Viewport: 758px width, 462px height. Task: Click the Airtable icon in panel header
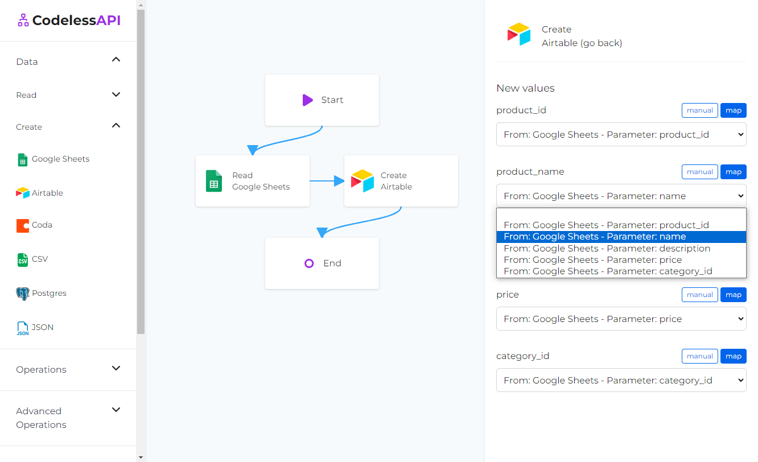519,35
